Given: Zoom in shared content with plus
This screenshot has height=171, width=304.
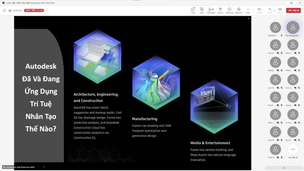Looking at the screenshot, I should coord(44,167).
